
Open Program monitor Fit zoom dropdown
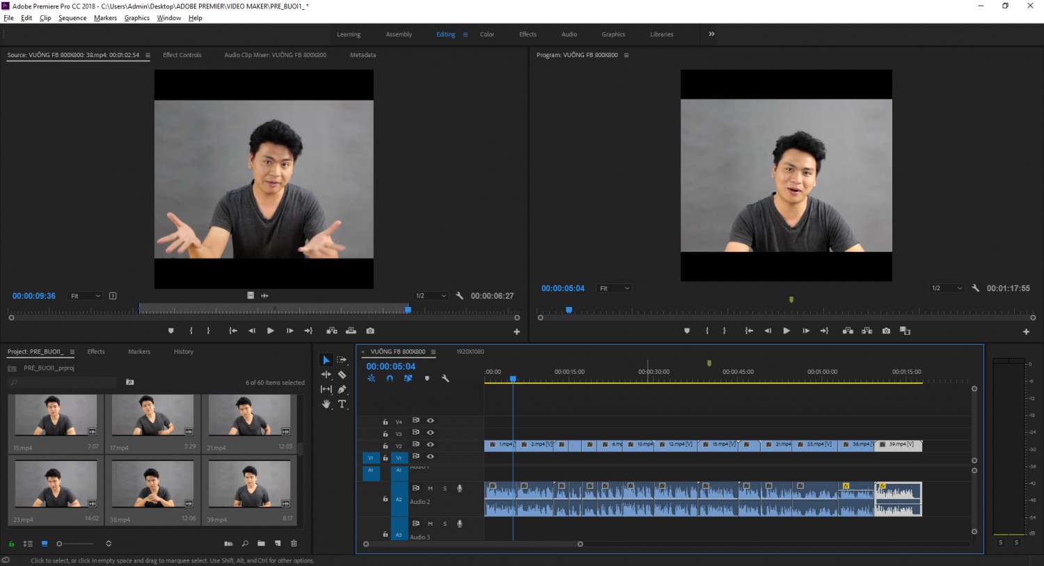(x=615, y=288)
